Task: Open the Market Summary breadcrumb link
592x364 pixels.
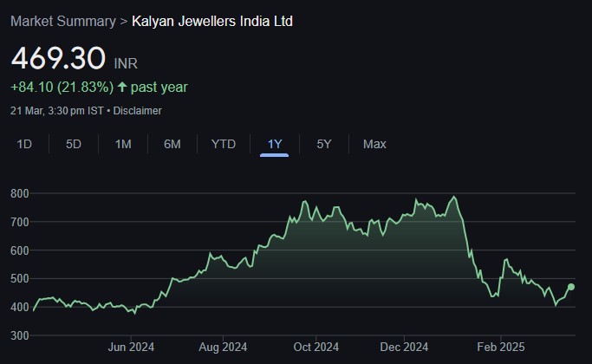Action: point(62,21)
